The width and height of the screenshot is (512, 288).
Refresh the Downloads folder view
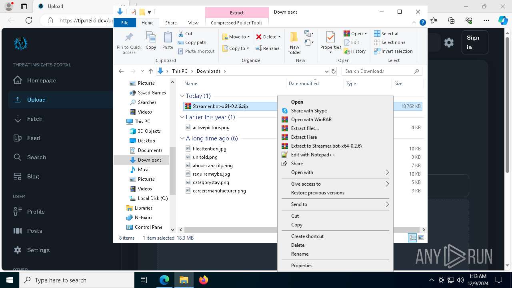[334, 71]
